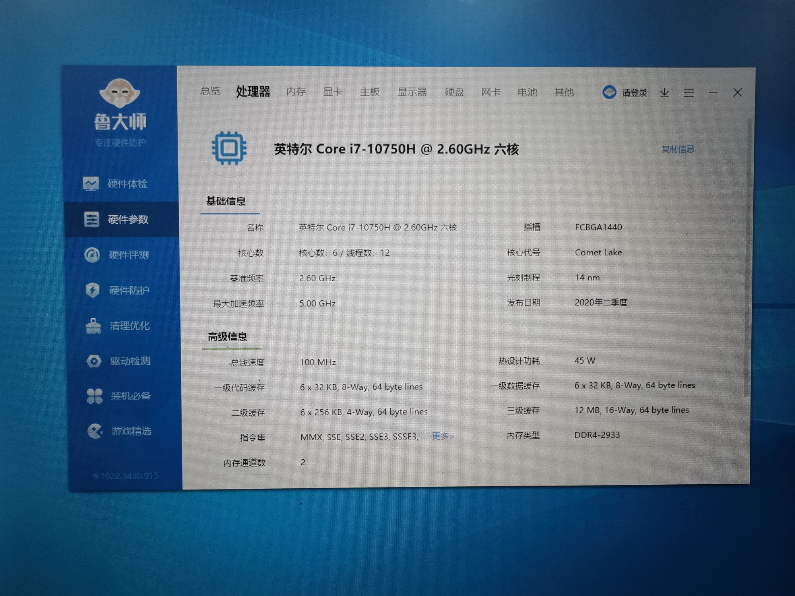Minimize the 鲁大师 window

(714, 93)
